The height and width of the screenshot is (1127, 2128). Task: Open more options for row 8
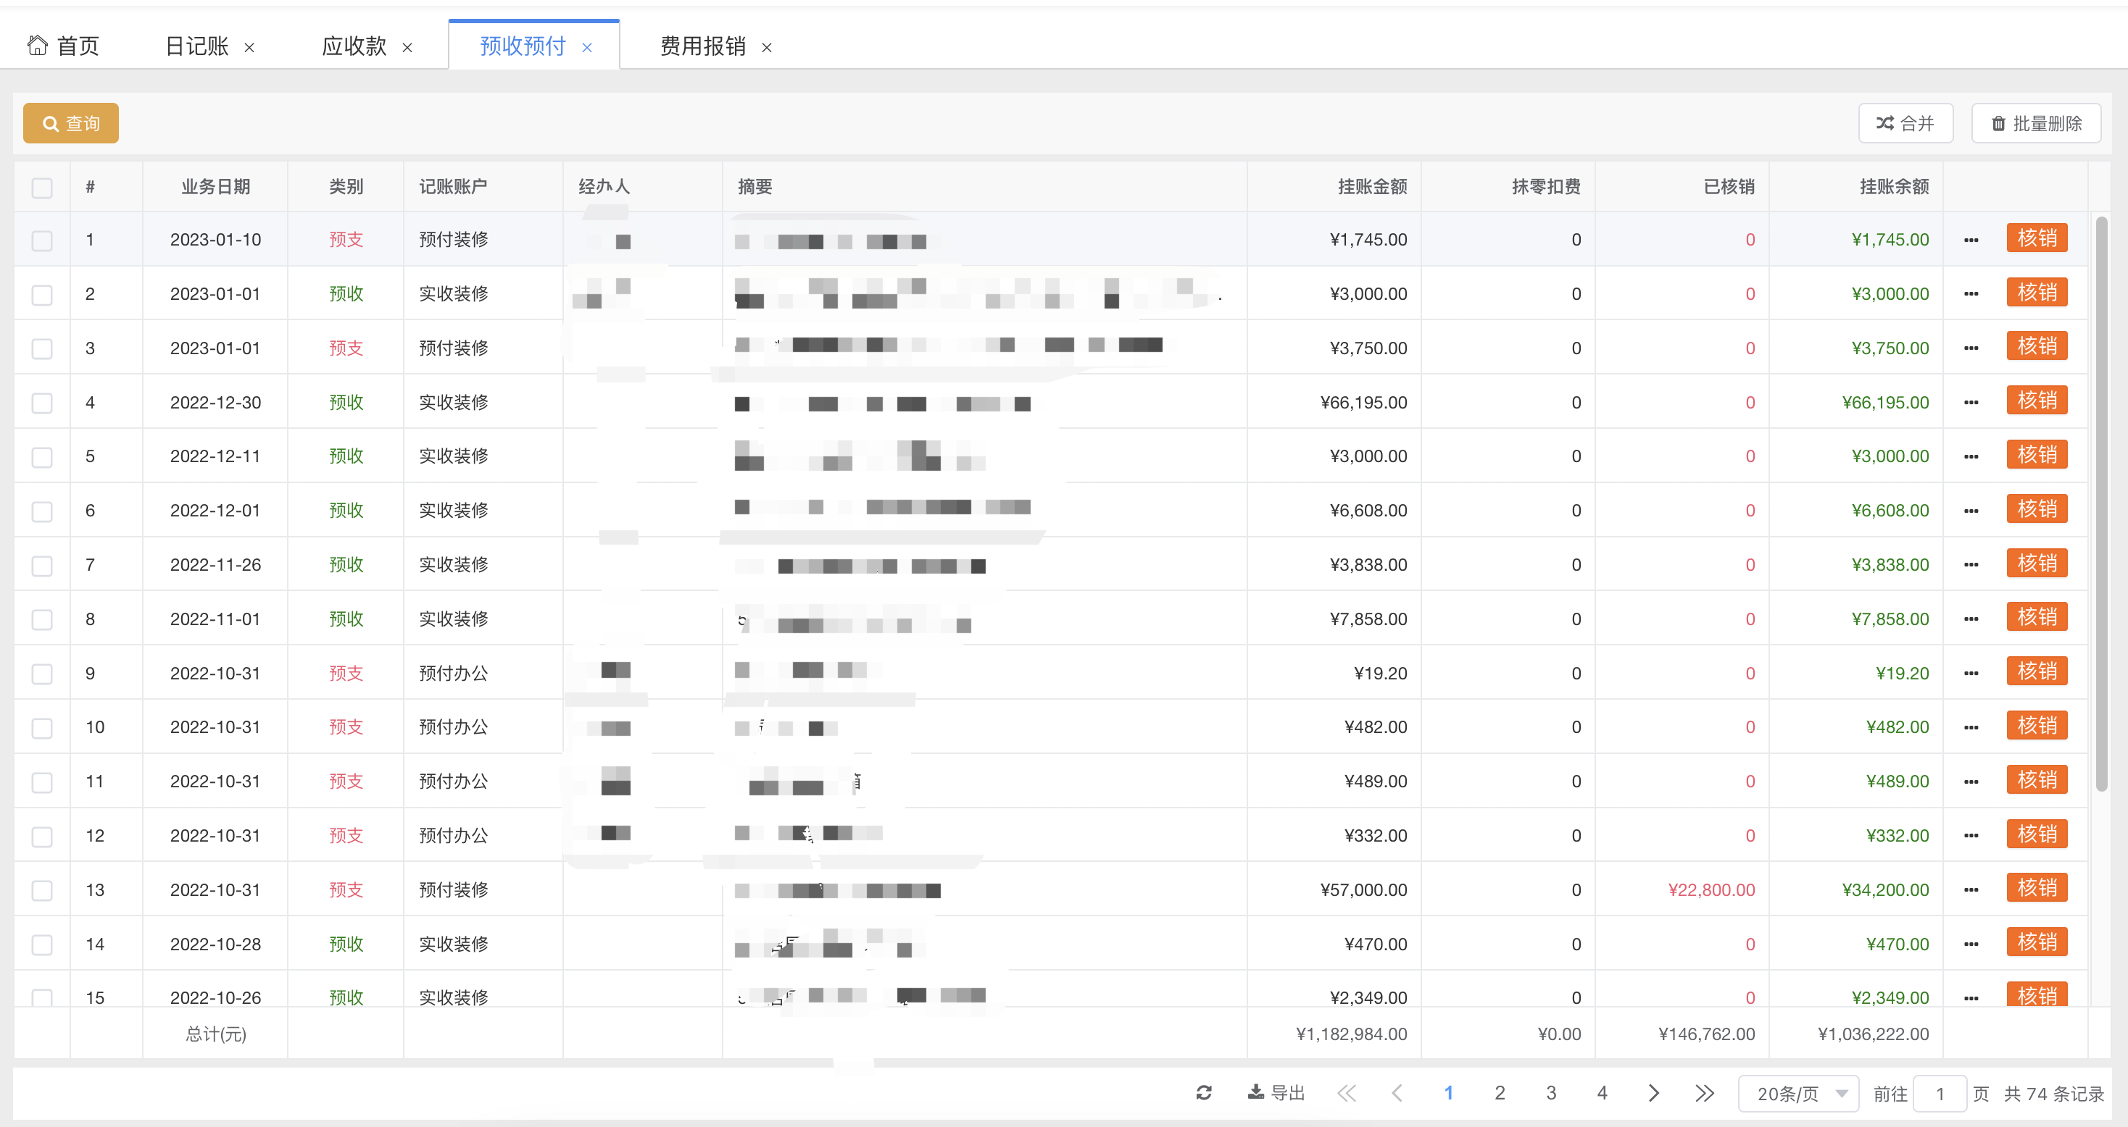click(x=1971, y=619)
